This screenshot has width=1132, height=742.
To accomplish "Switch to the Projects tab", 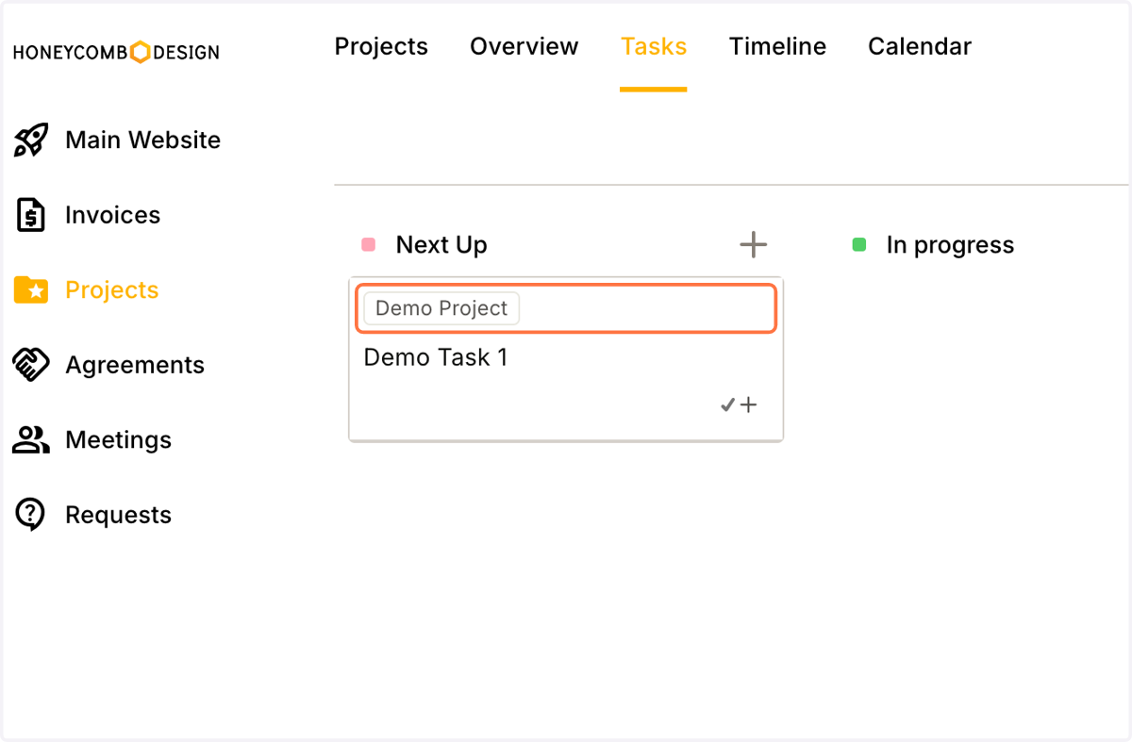I will click(x=381, y=46).
